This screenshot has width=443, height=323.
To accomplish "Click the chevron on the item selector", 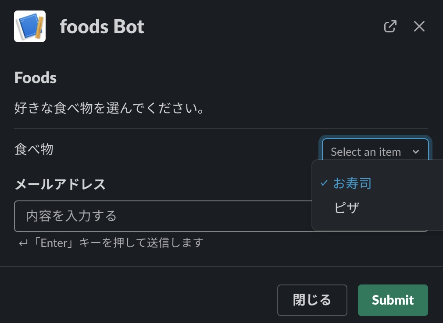I will pyautogui.click(x=416, y=152).
